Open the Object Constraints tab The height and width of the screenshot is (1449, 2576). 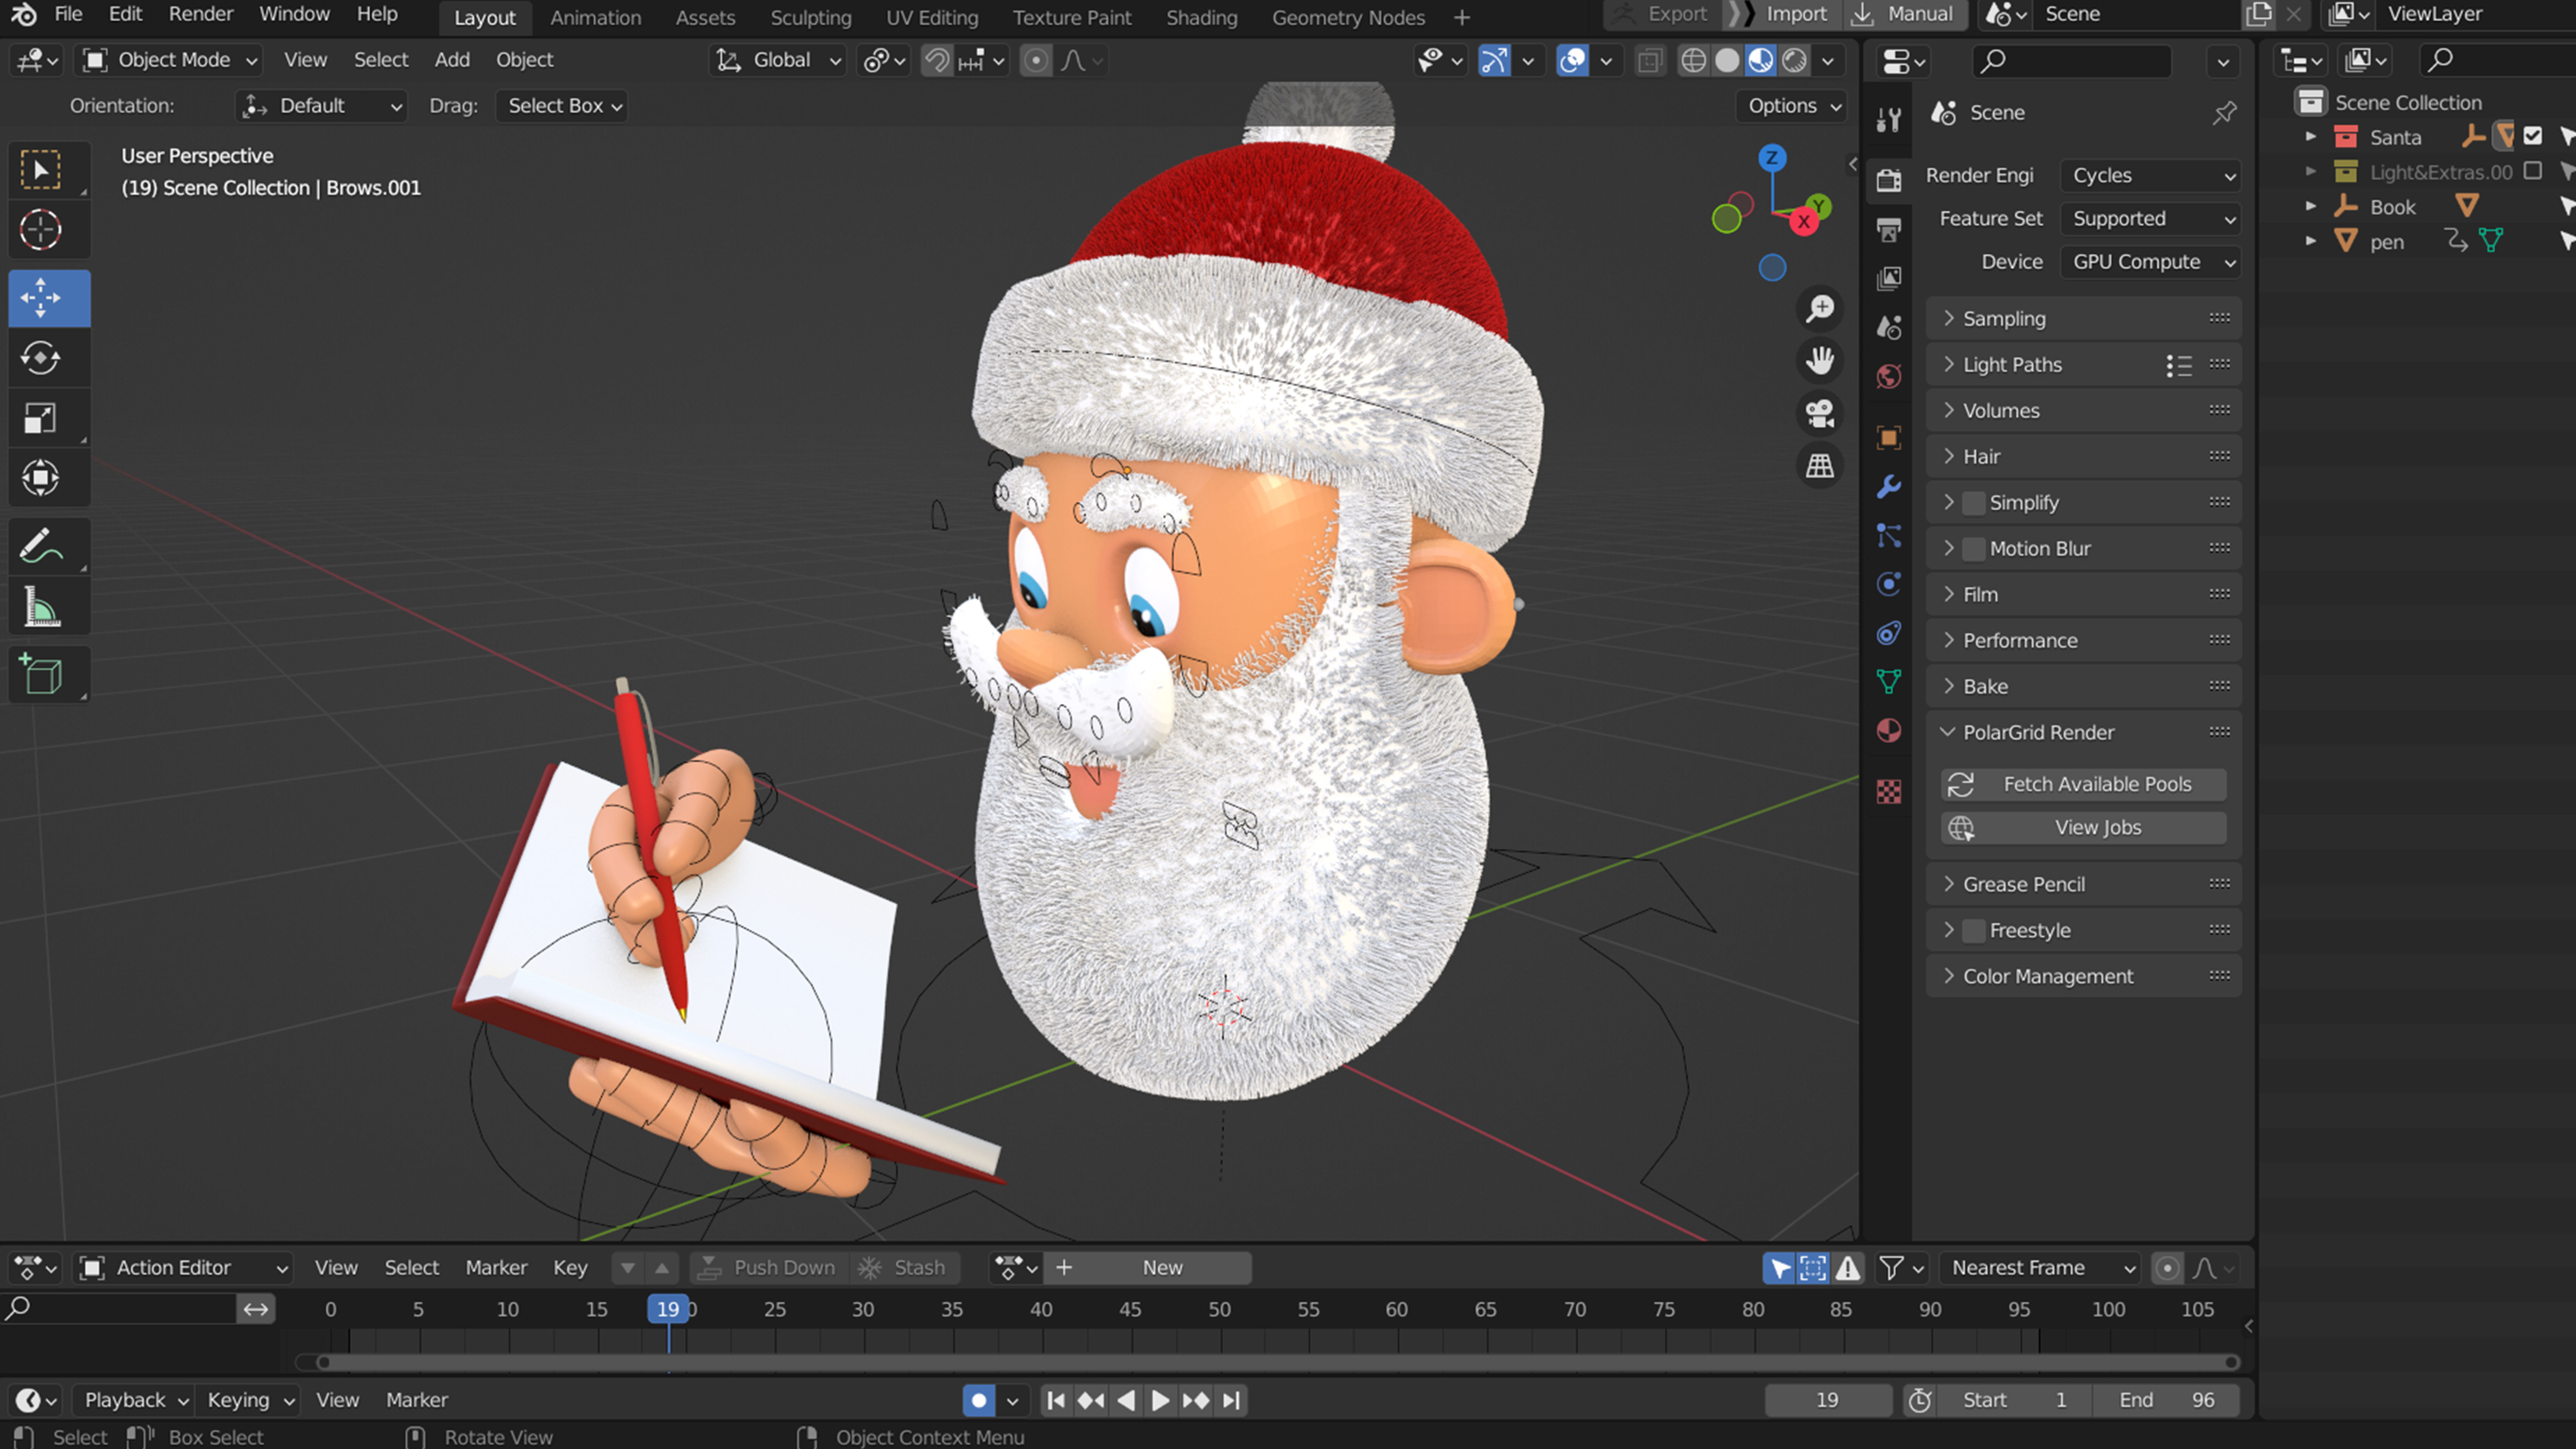1888,633
